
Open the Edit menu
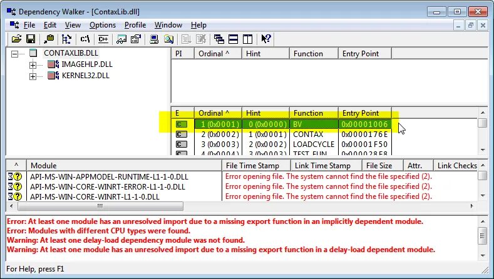pos(50,25)
